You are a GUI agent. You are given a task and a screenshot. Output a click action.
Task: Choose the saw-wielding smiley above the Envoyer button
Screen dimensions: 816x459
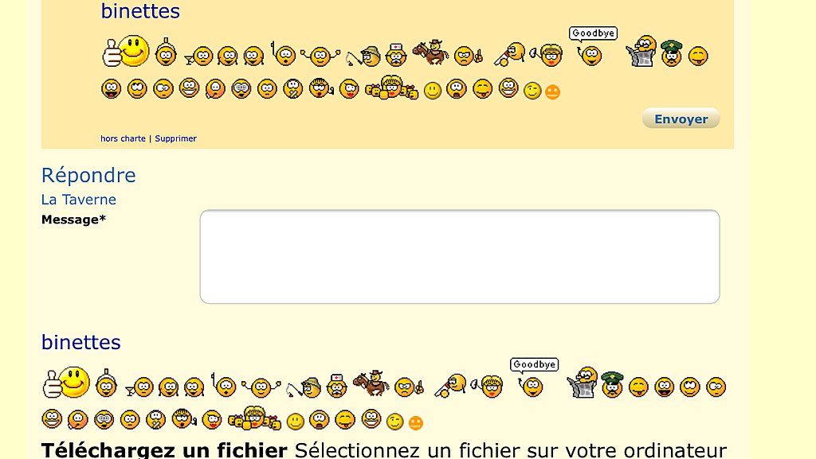coord(509,55)
